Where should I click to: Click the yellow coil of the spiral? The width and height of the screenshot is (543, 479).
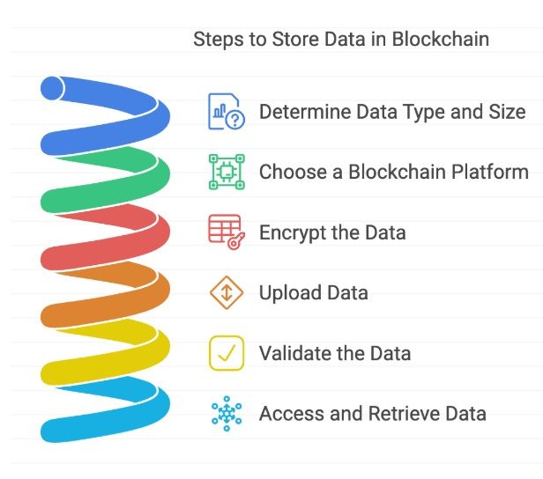tap(105, 352)
